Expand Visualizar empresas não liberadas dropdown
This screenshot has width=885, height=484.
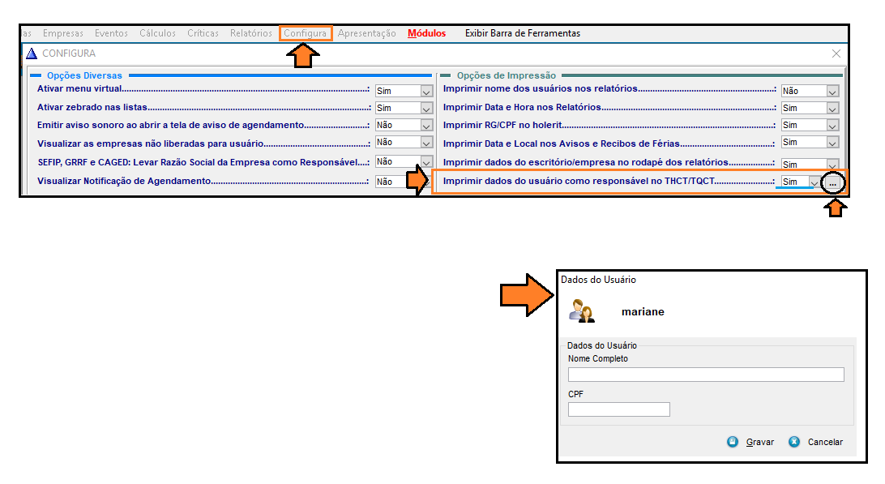pyautogui.click(x=426, y=143)
